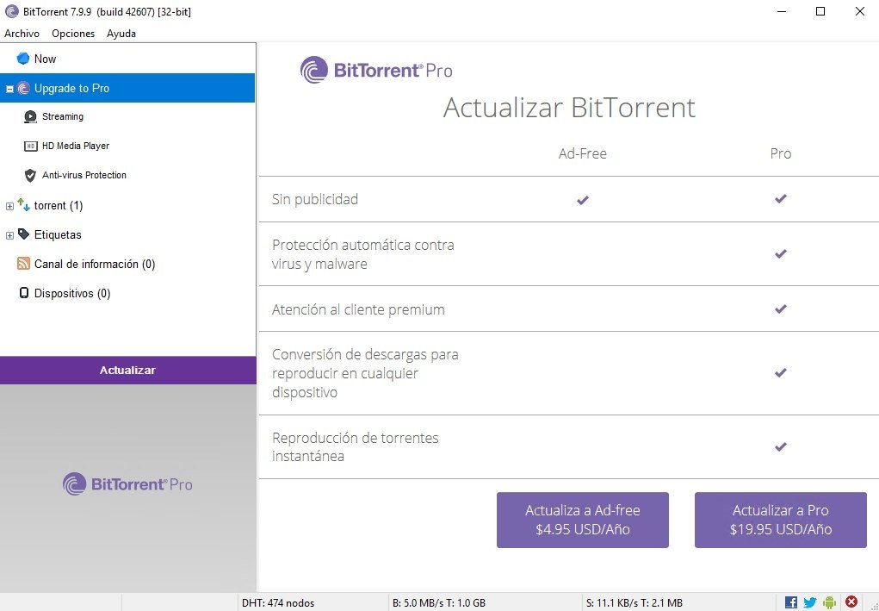The width and height of the screenshot is (879, 611).
Task: Click the Dispositivos device icon
Action: pos(23,293)
